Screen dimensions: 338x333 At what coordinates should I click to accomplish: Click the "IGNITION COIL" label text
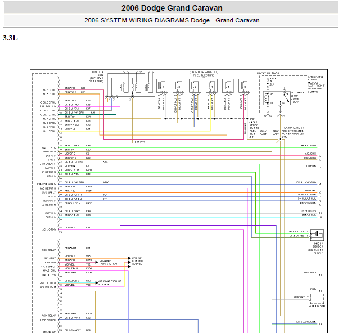[x=98, y=74]
